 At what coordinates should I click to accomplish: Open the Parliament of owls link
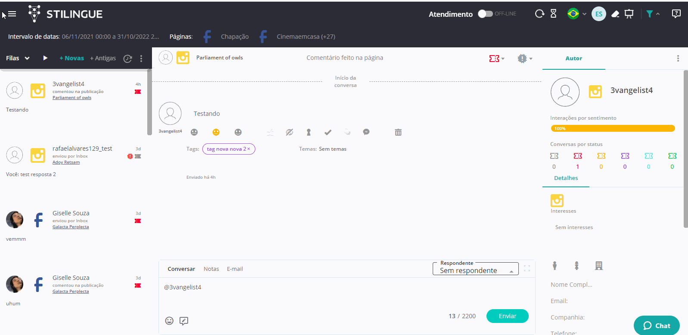coord(72,98)
